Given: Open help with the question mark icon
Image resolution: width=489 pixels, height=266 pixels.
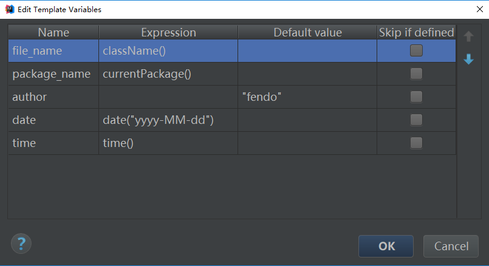Looking at the screenshot, I should tap(21, 244).
